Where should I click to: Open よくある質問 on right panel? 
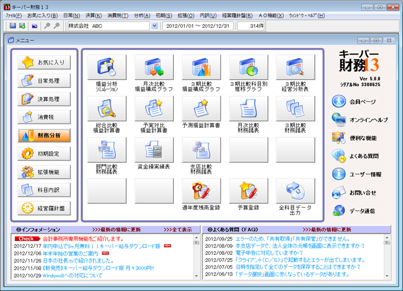point(355,156)
